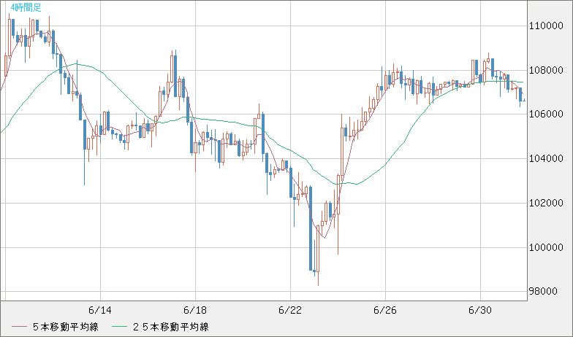Viewport: 573px width, 337px height.
Task: Click the 4時間足 timeframe label
Action: click(x=26, y=7)
